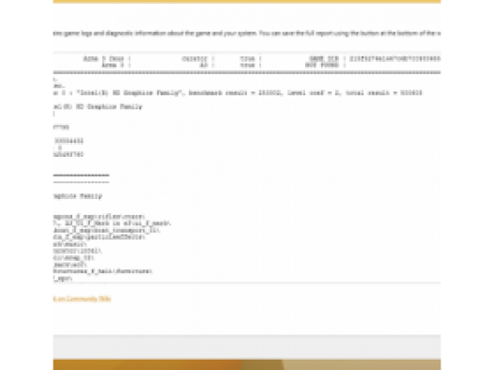The height and width of the screenshot is (370, 494).
Task: Click the first file path line ending in rifles
Action: coord(99,217)
